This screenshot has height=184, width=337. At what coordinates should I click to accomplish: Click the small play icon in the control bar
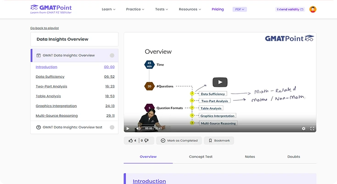(x=128, y=128)
